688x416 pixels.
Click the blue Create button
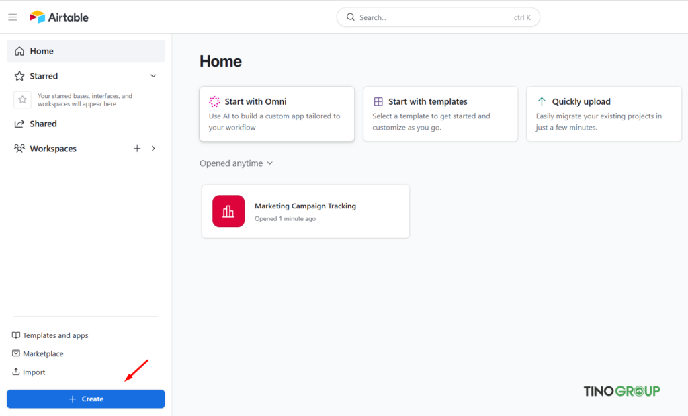[x=85, y=399]
